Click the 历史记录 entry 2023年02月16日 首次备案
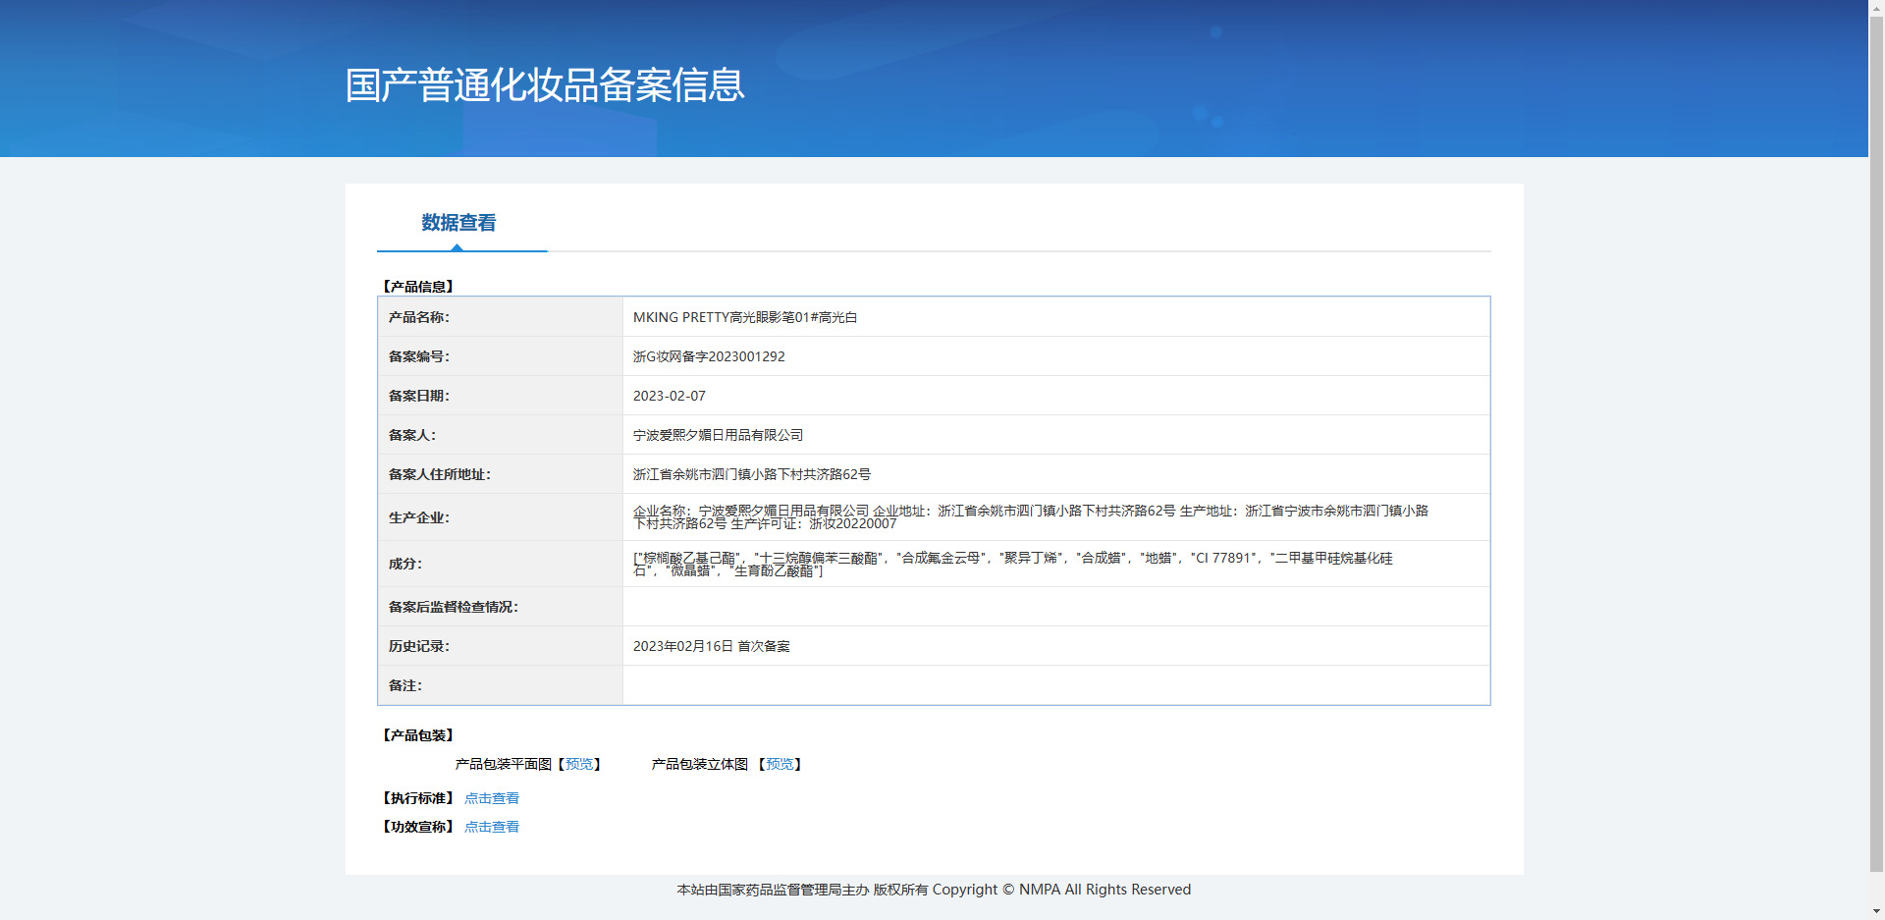Screen dimensions: 1885x920 point(712,646)
